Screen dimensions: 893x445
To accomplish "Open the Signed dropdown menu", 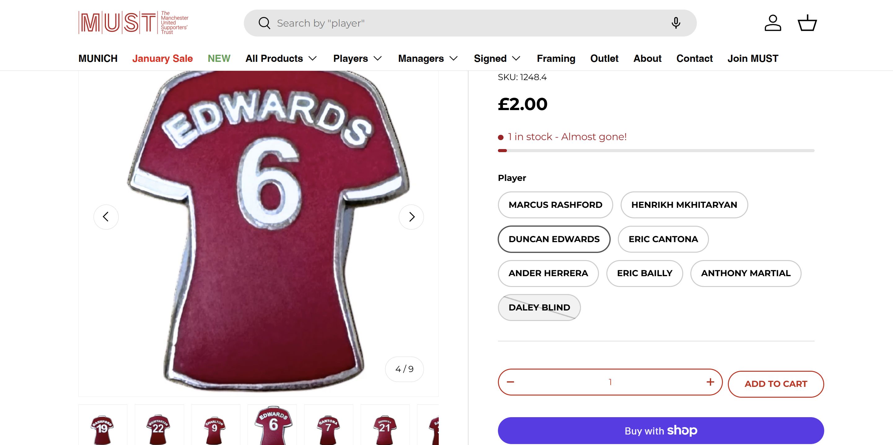I will pos(497,58).
